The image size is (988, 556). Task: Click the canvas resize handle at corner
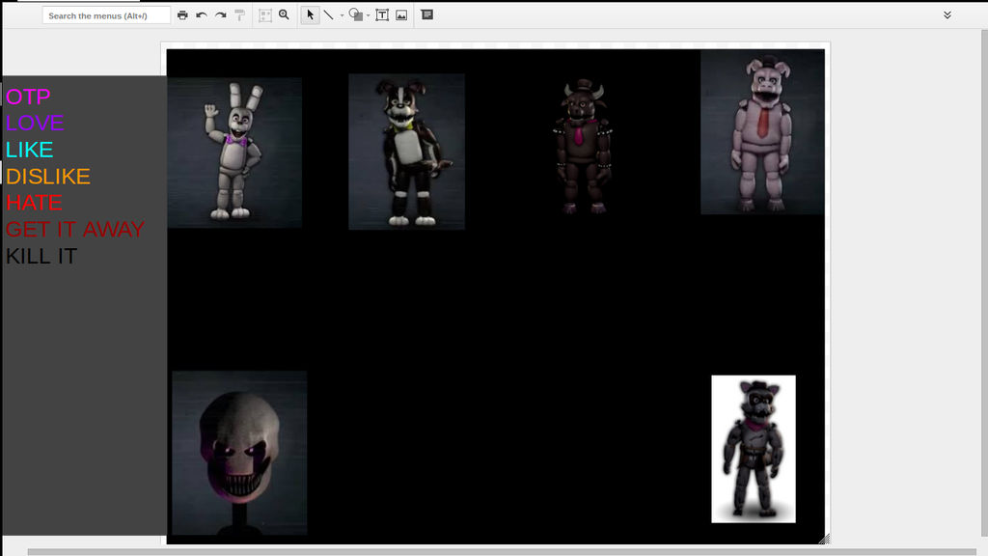pyautogui.click(x=825, y=539)
